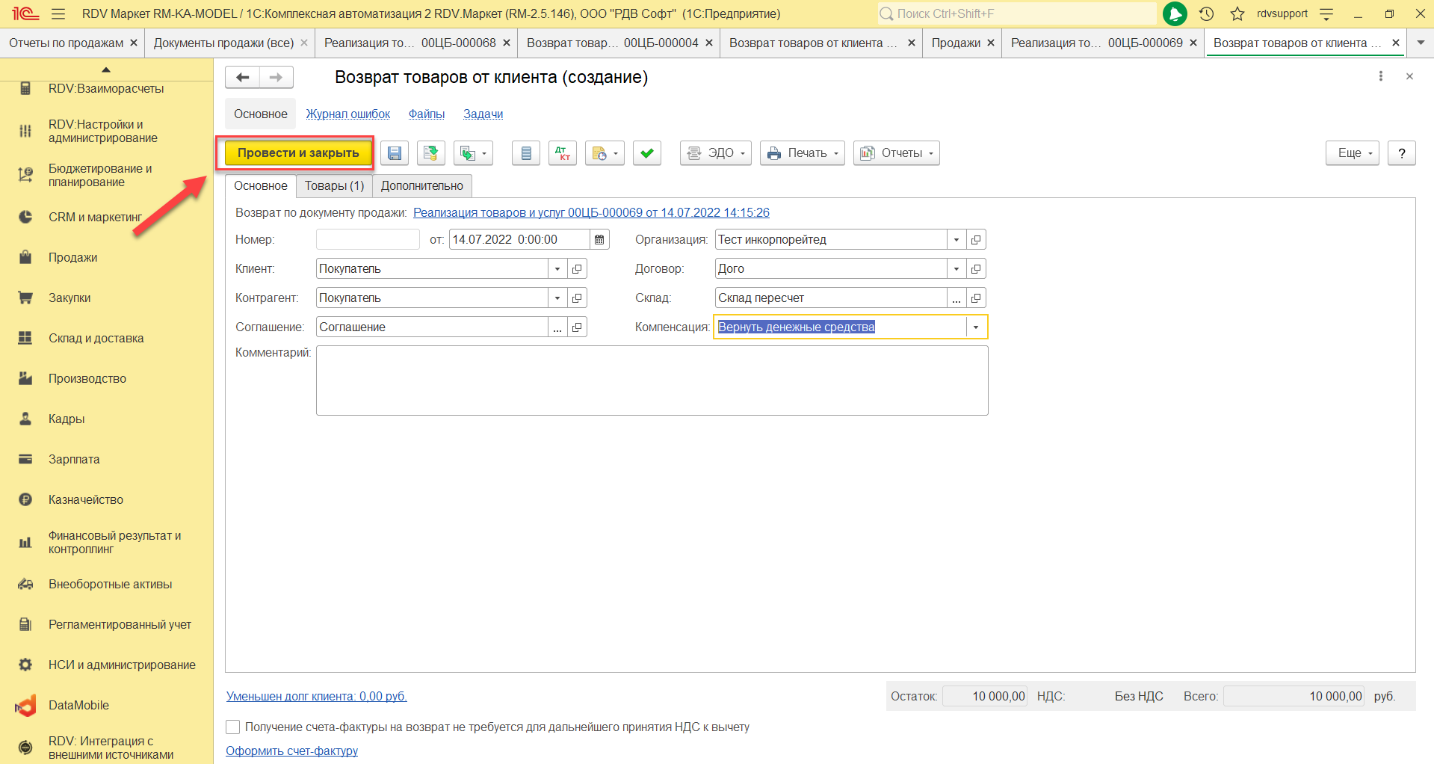This screenshot has height=764, width=1434.
Task: Click into the Комментарий text field
Action: click(x=651, y=381)
